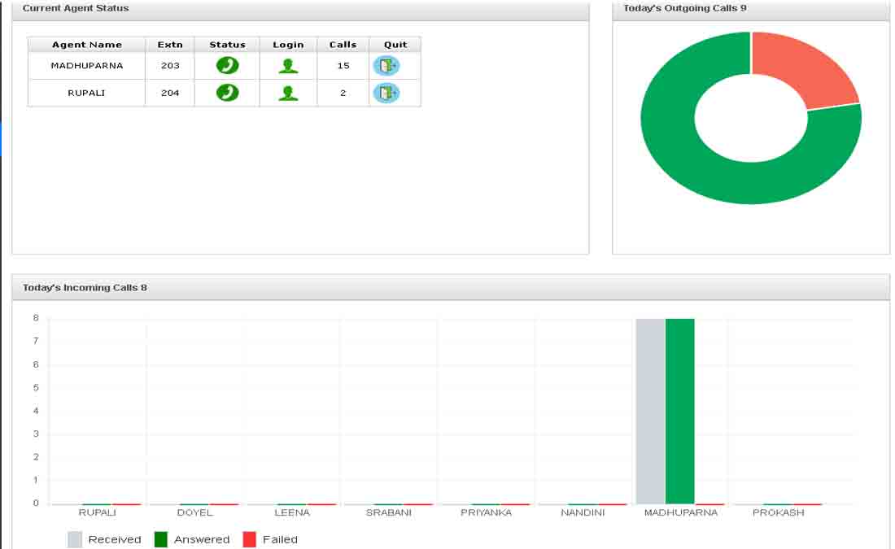Click the Current Agent Status panel header
This screenshot has height=549, width=895.
point(76,8)
